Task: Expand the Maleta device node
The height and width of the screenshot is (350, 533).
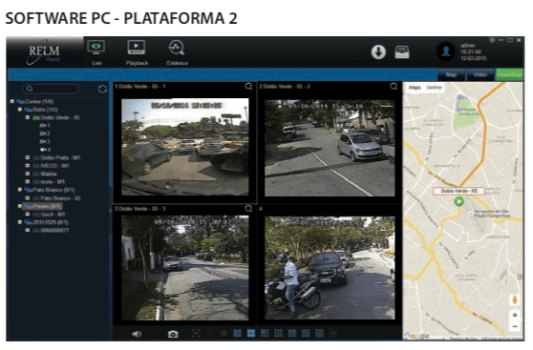Action: [27, 174]
